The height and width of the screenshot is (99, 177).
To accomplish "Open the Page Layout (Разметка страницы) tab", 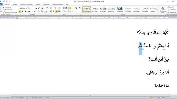I will pos(27,4).
